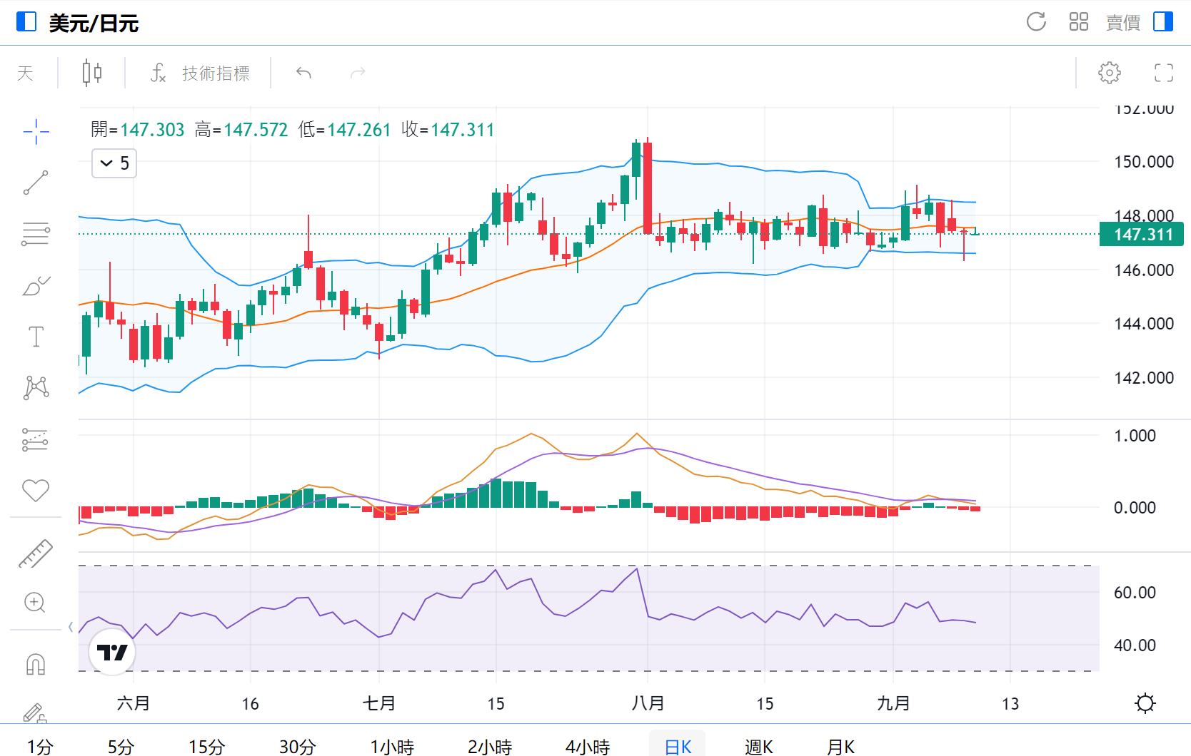Toggle the right side panel
The width and height of the screenshot is (1191, 756).
(1163, 22)
